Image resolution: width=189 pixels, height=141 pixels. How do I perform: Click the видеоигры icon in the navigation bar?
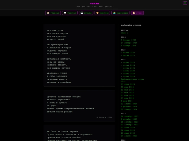coord(114,13)
